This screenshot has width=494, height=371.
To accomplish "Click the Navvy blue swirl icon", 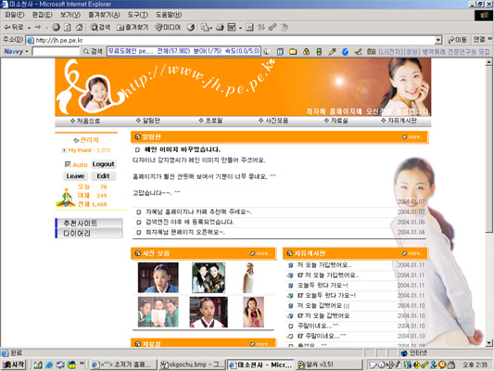I will tap(345, 51).
